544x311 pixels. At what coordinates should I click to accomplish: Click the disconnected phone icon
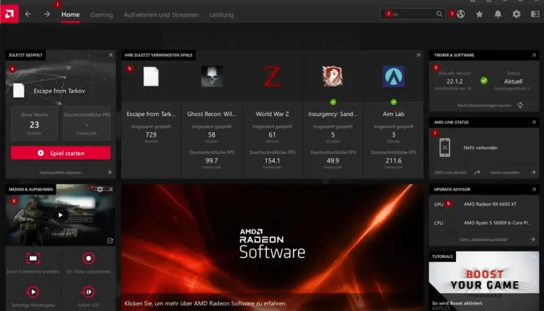coord(445,148)
